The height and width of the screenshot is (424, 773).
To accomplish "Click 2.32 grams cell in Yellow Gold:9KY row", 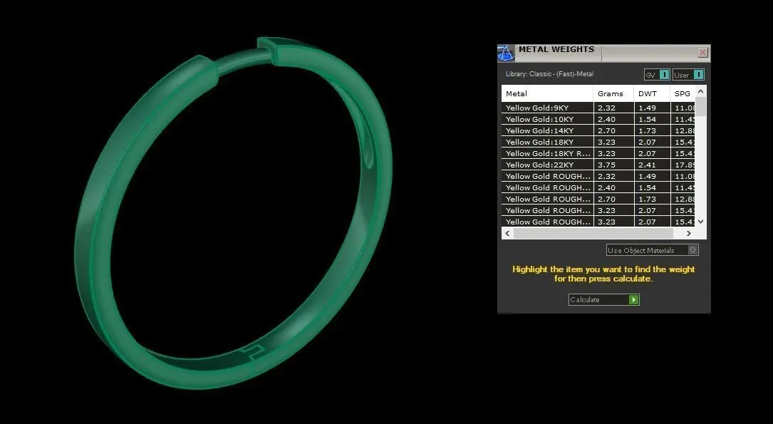I will coord(613,108).
